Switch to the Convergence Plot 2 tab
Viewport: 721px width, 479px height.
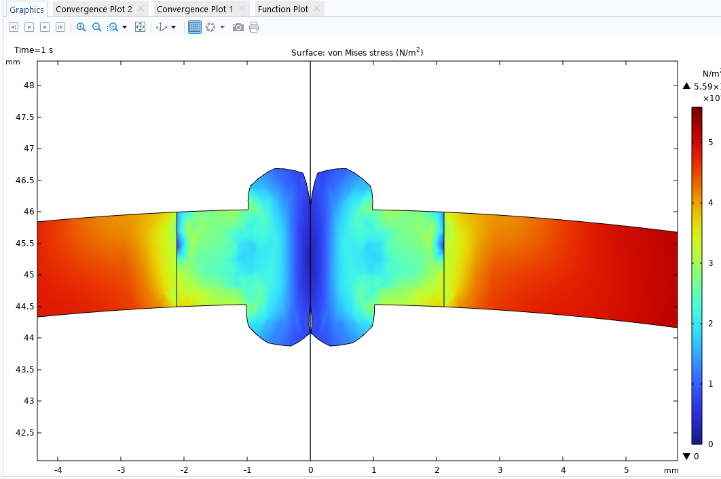(x=94, y=9)
